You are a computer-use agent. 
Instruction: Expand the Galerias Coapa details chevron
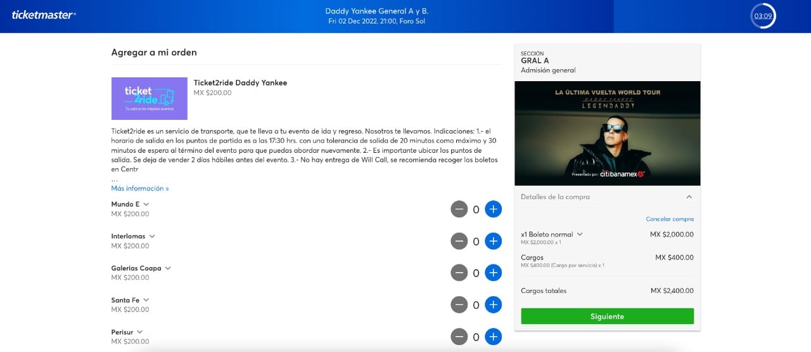click(x=168, y=268)
